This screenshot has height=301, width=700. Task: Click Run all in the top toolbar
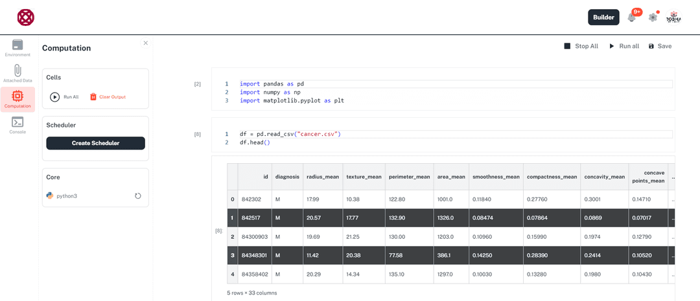click(x=624, y=47)
